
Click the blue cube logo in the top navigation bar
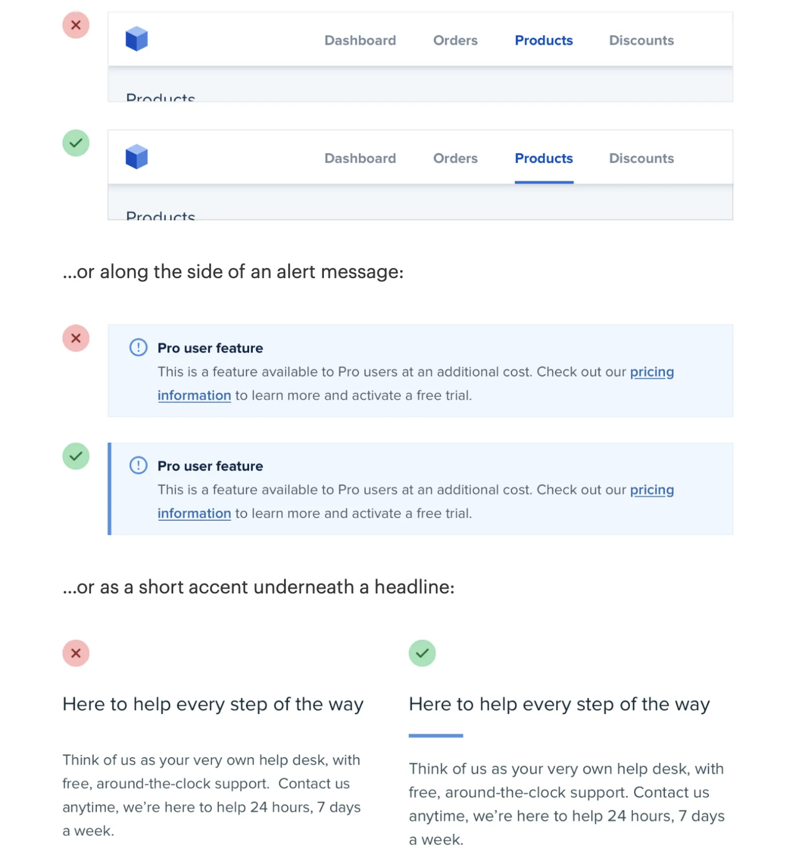[137, 39]
